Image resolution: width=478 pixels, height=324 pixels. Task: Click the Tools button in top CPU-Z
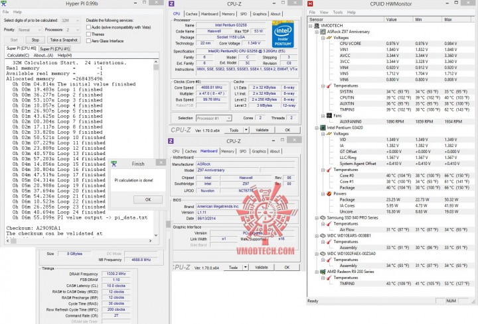coord(234,130)
